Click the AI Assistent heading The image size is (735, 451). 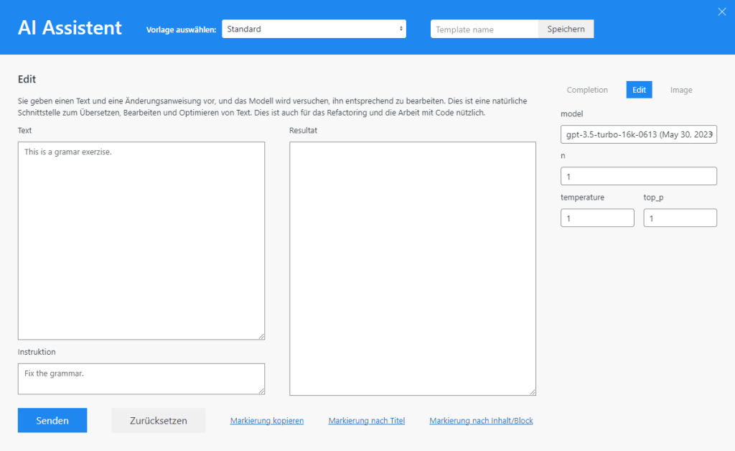70,28
